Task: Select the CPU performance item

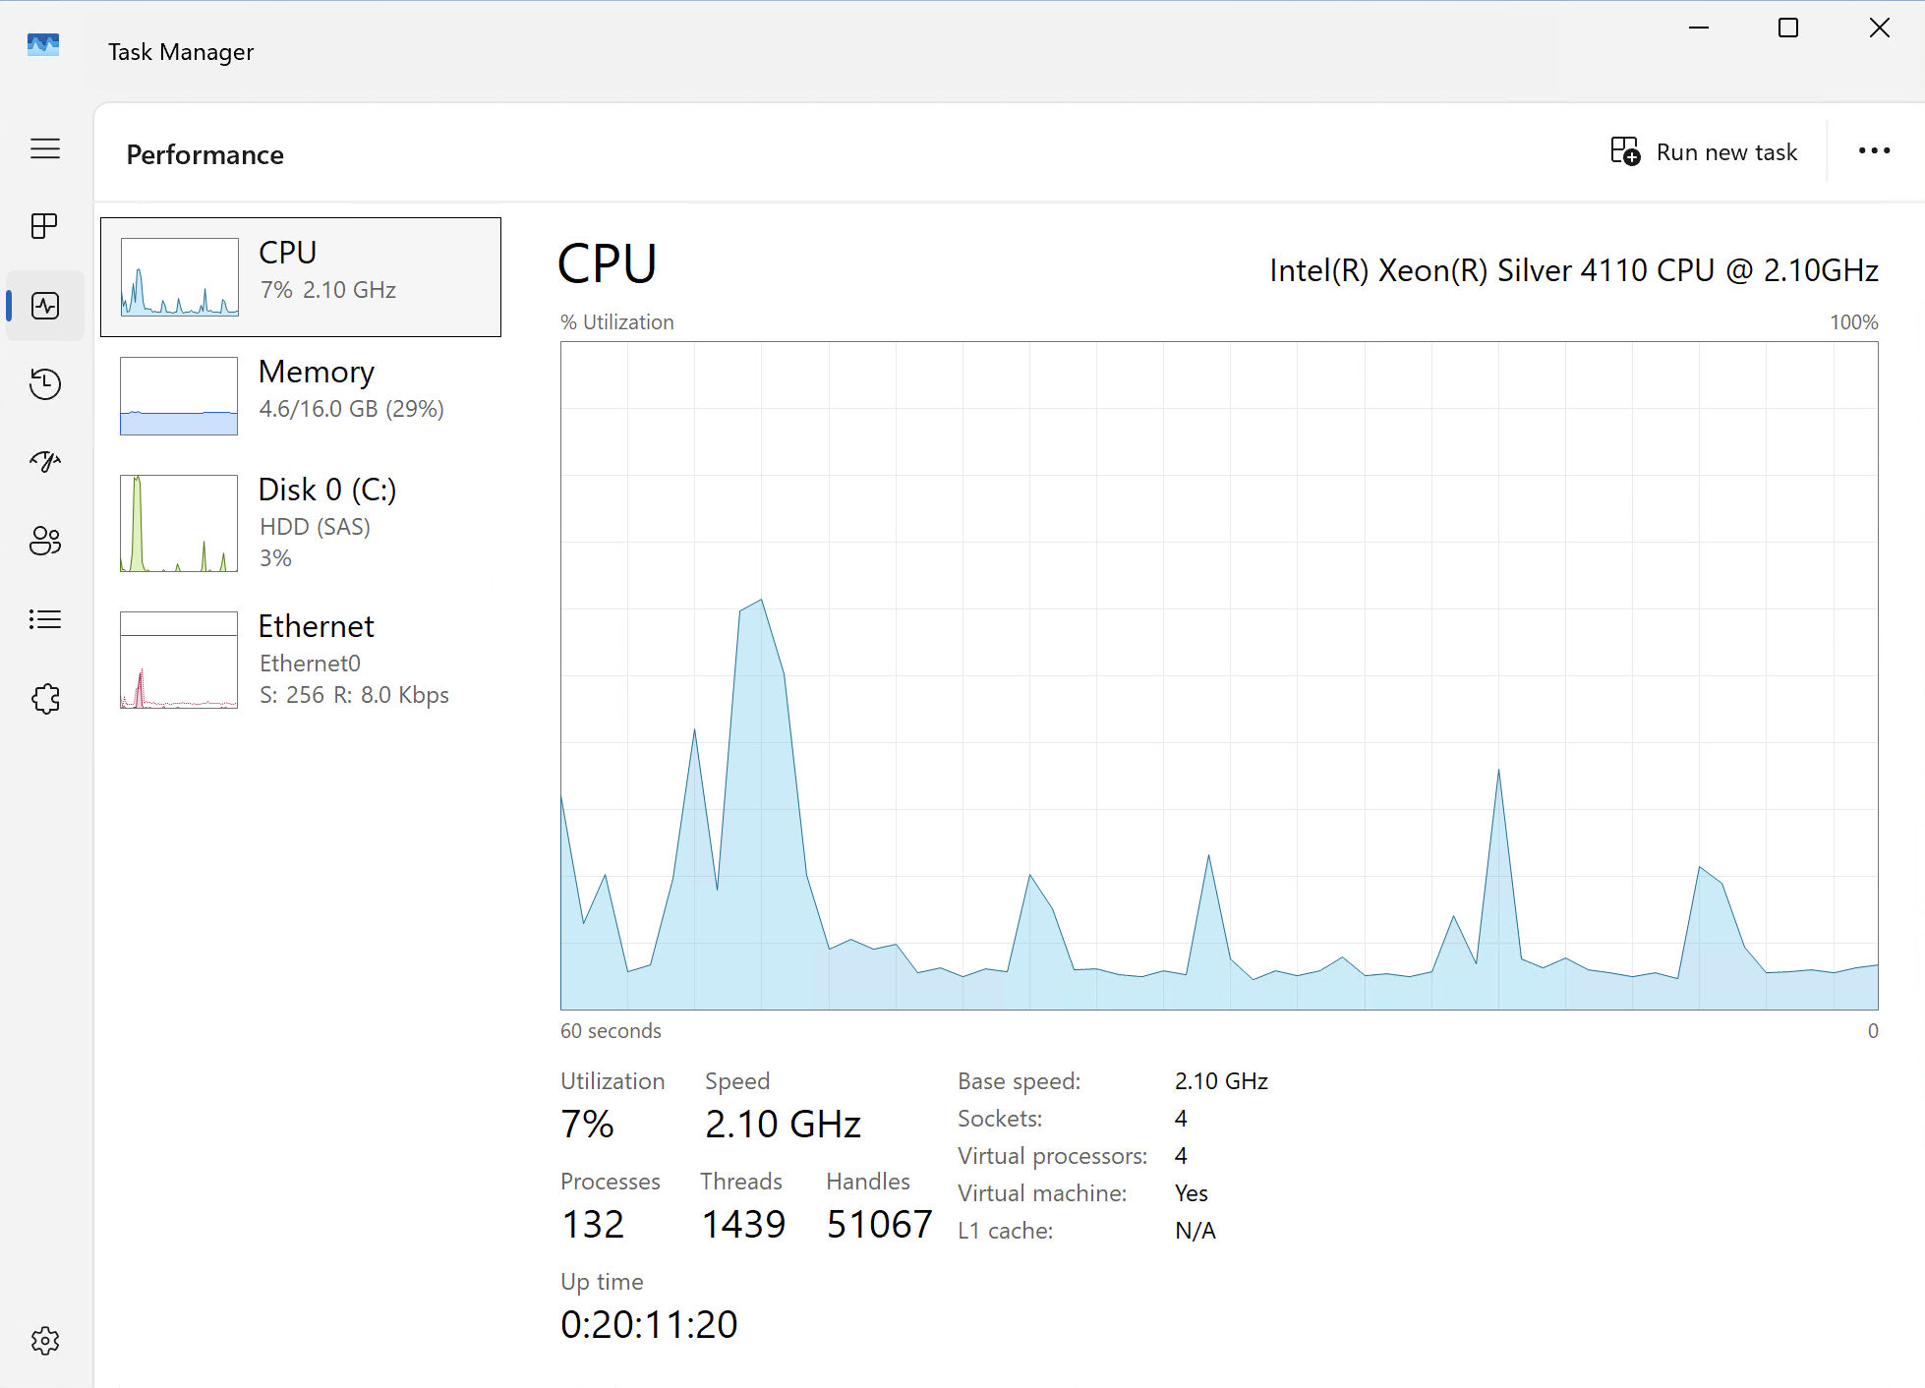Action: (324, 270)
